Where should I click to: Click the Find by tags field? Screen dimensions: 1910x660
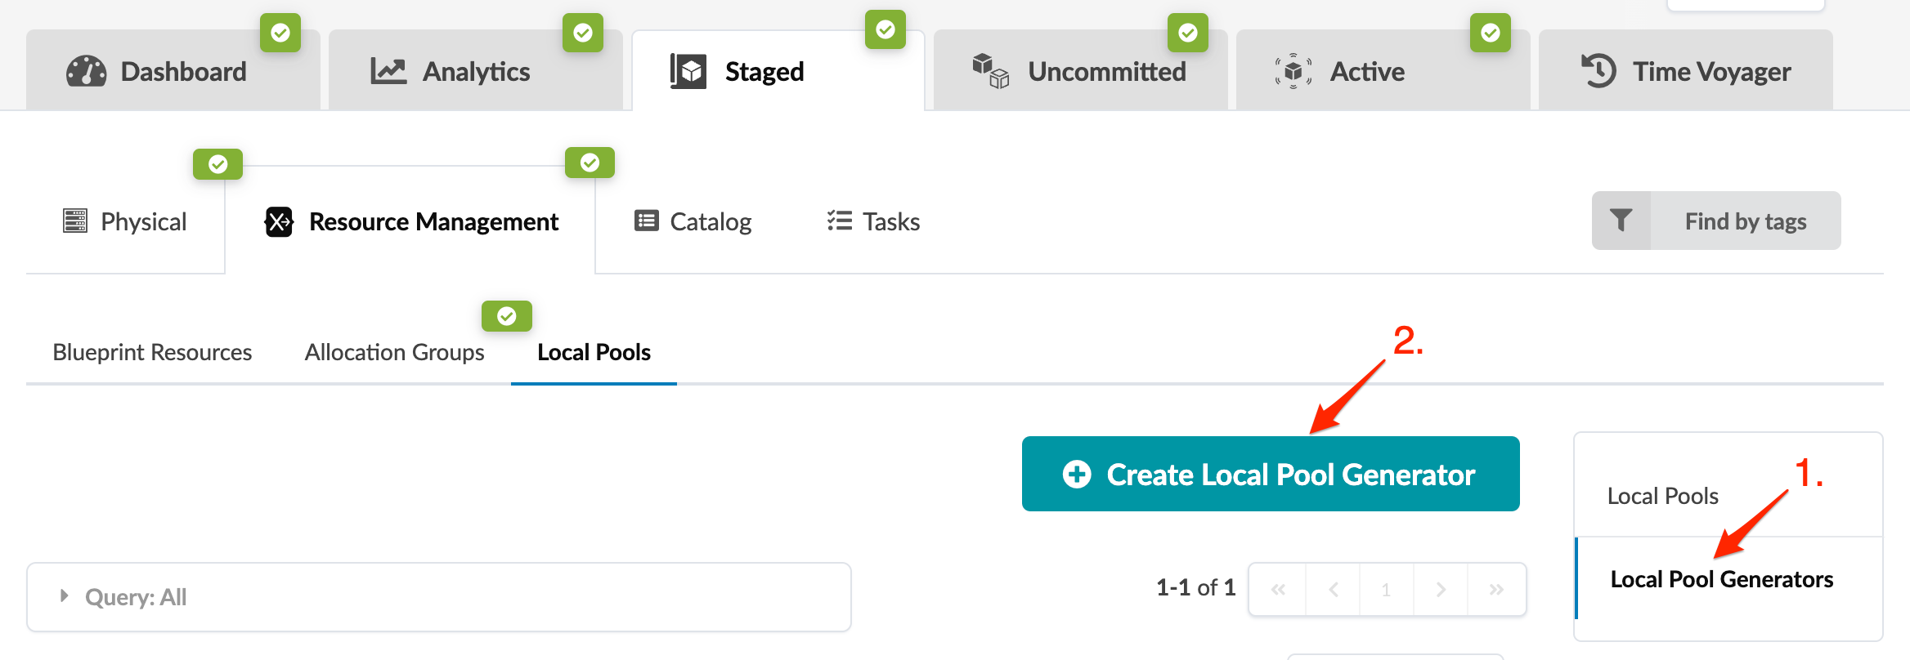tap(1745, 221)
